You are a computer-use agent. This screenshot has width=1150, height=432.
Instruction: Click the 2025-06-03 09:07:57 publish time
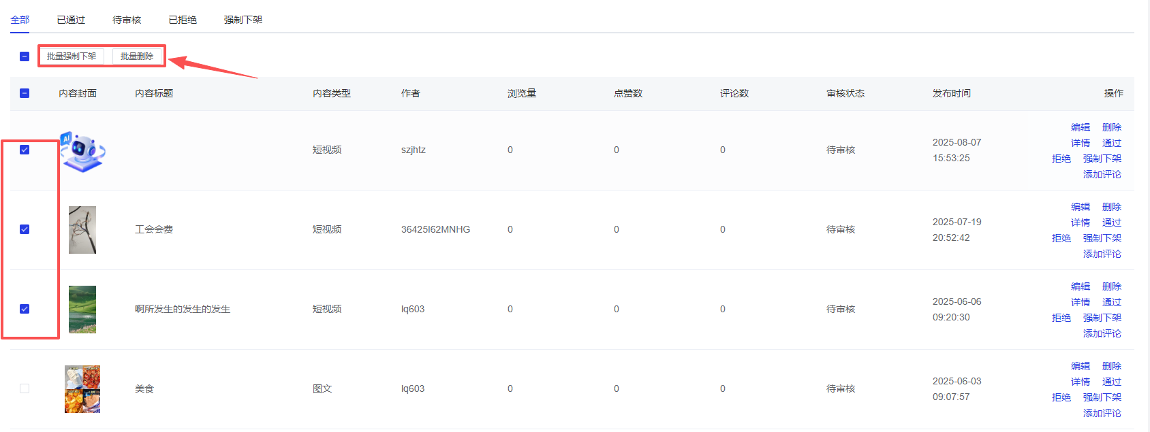pos(957,389)
